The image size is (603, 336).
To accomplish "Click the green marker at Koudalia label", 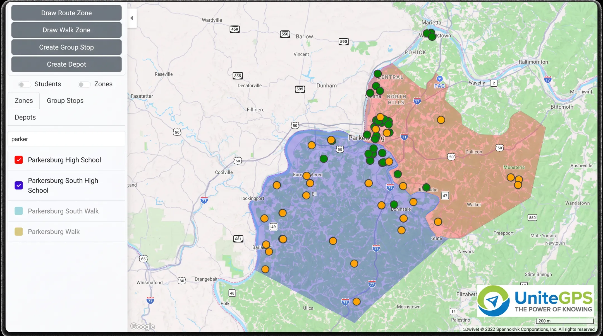I will click(x=426, y=188).
